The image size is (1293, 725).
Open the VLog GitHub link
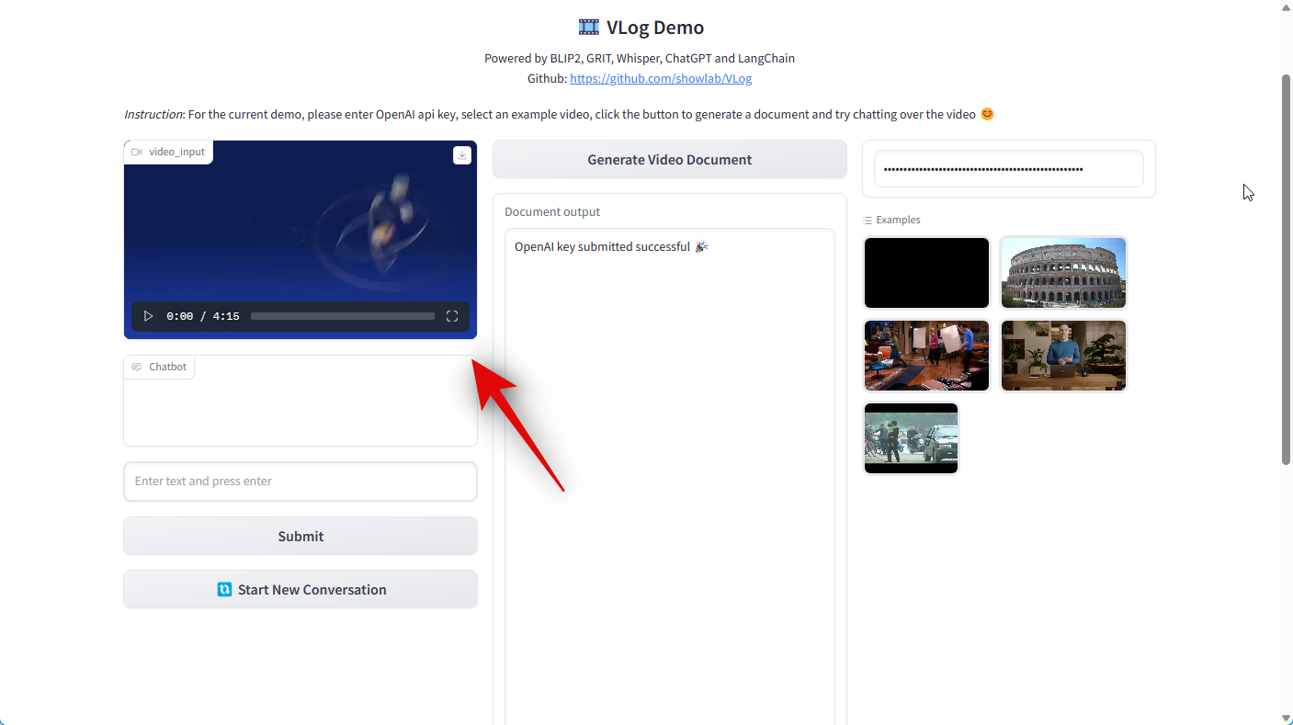click(660, 79)
